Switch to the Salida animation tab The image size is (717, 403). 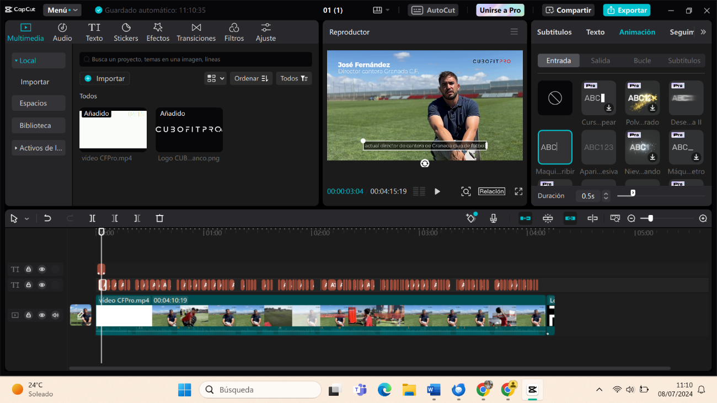point(600,61)
